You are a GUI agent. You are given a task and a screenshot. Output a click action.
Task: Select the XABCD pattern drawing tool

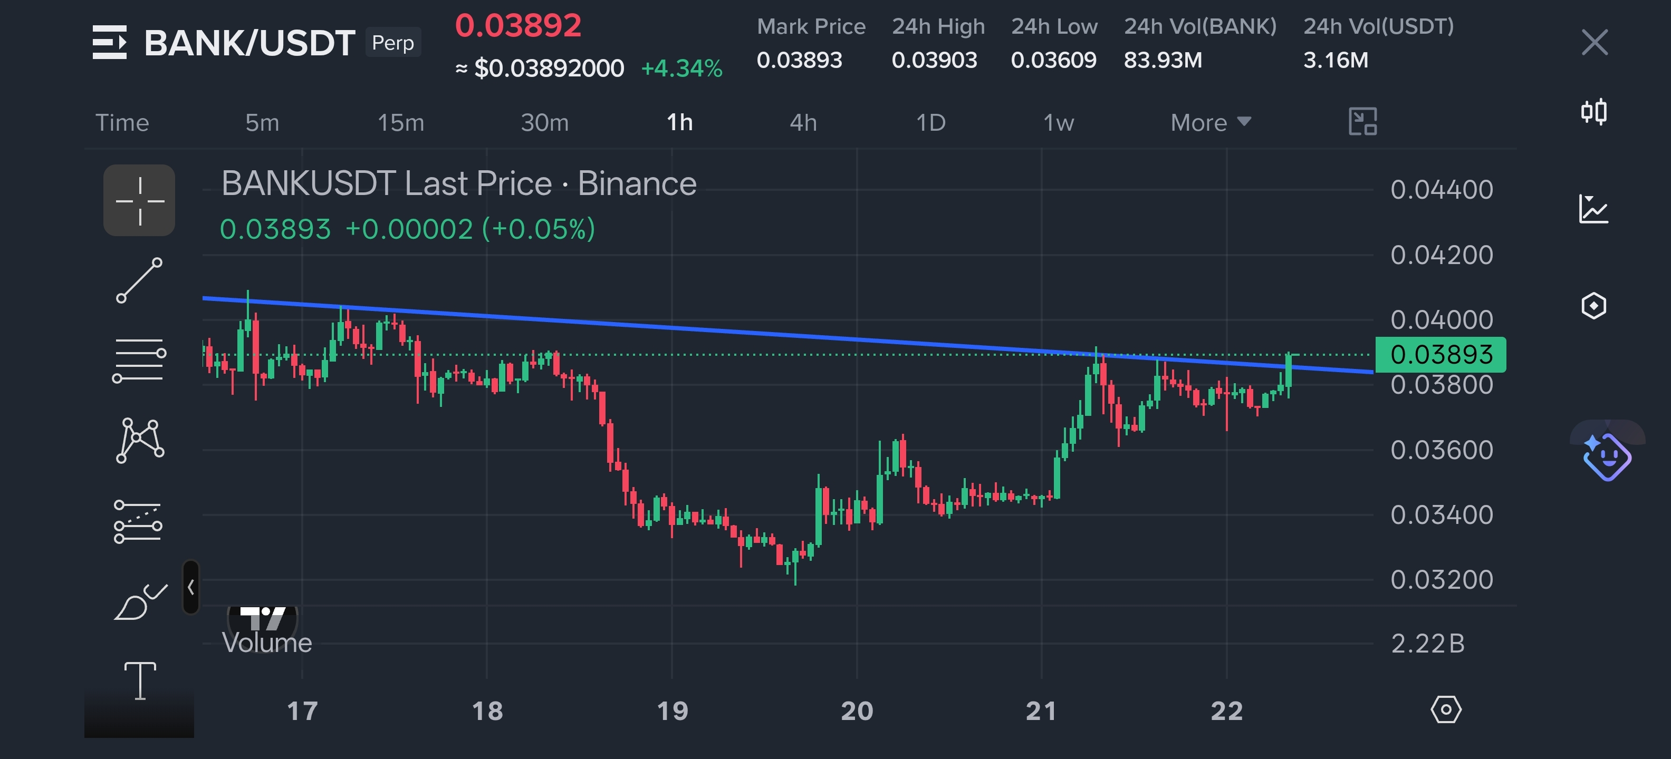coord(139,441)
